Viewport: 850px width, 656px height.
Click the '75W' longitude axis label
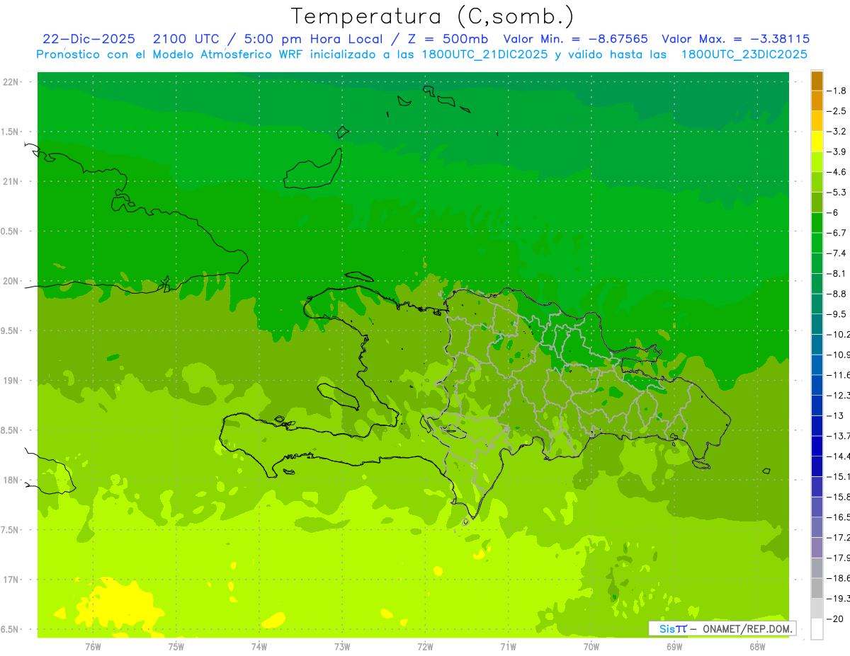click(x=176, y=647)
